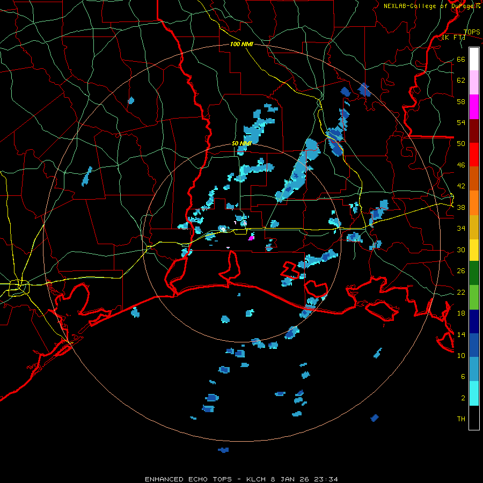Click the legend value 50
Viewport: 483px width, 483px height.
point(461,144)
